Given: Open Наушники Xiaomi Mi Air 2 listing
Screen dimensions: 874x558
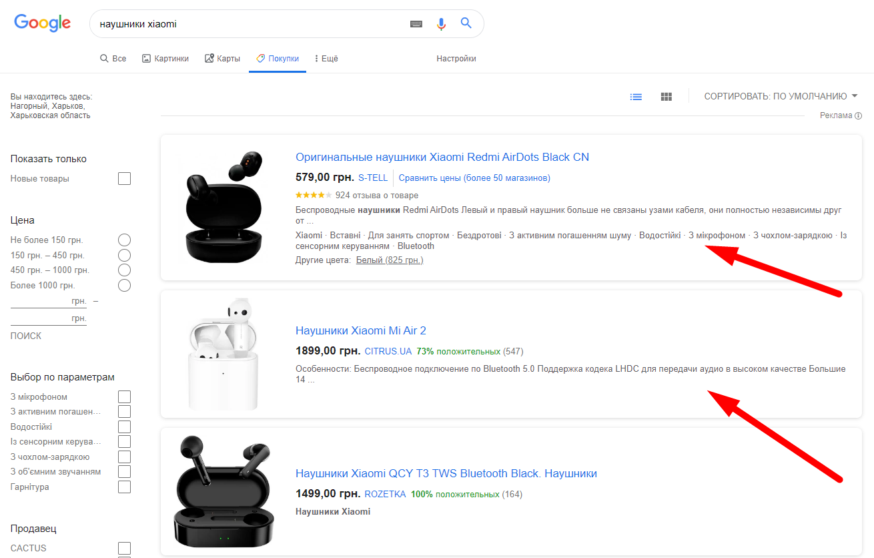Looking at the screenshot, I should [360, 330].
